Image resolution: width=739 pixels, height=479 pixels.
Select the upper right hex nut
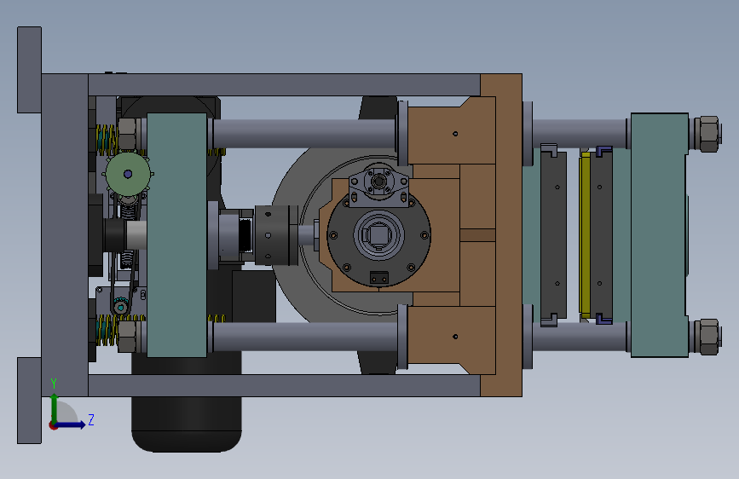tap(708, 135)
